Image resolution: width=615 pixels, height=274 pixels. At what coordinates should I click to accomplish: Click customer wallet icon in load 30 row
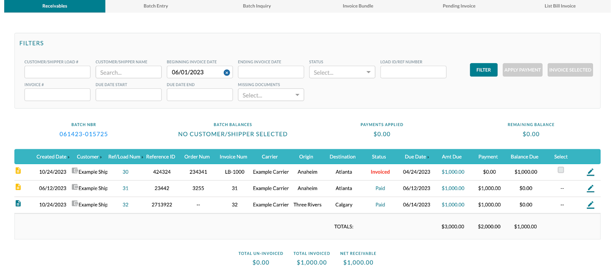(75, 171)
